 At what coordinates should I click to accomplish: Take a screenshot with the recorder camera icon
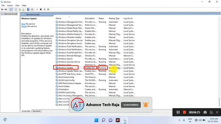[x=205, y=112]
